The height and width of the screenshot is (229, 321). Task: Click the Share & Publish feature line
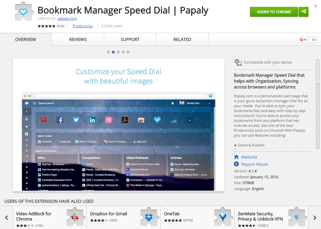click(x=249, y=145)
